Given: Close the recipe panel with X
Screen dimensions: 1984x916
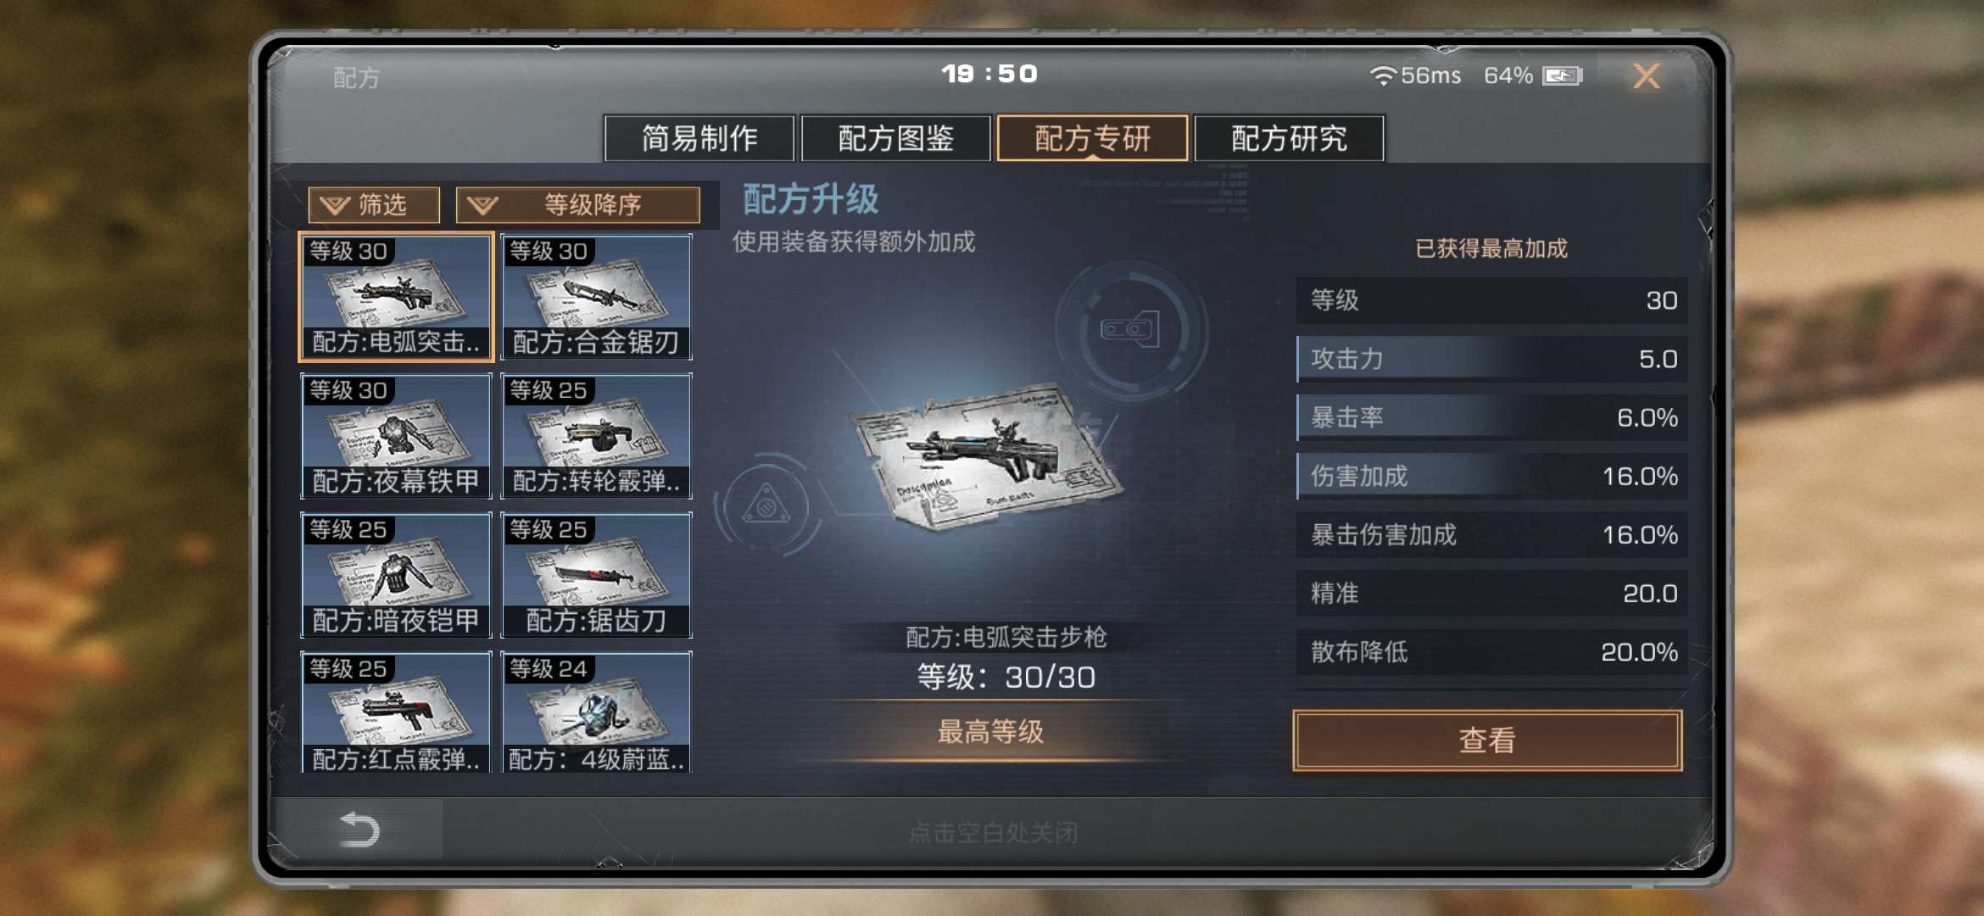Looking at the screenshot, I should point(1647,76).
